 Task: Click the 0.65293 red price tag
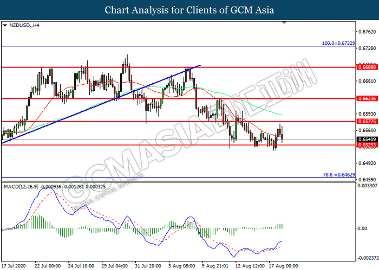point(364,145)
